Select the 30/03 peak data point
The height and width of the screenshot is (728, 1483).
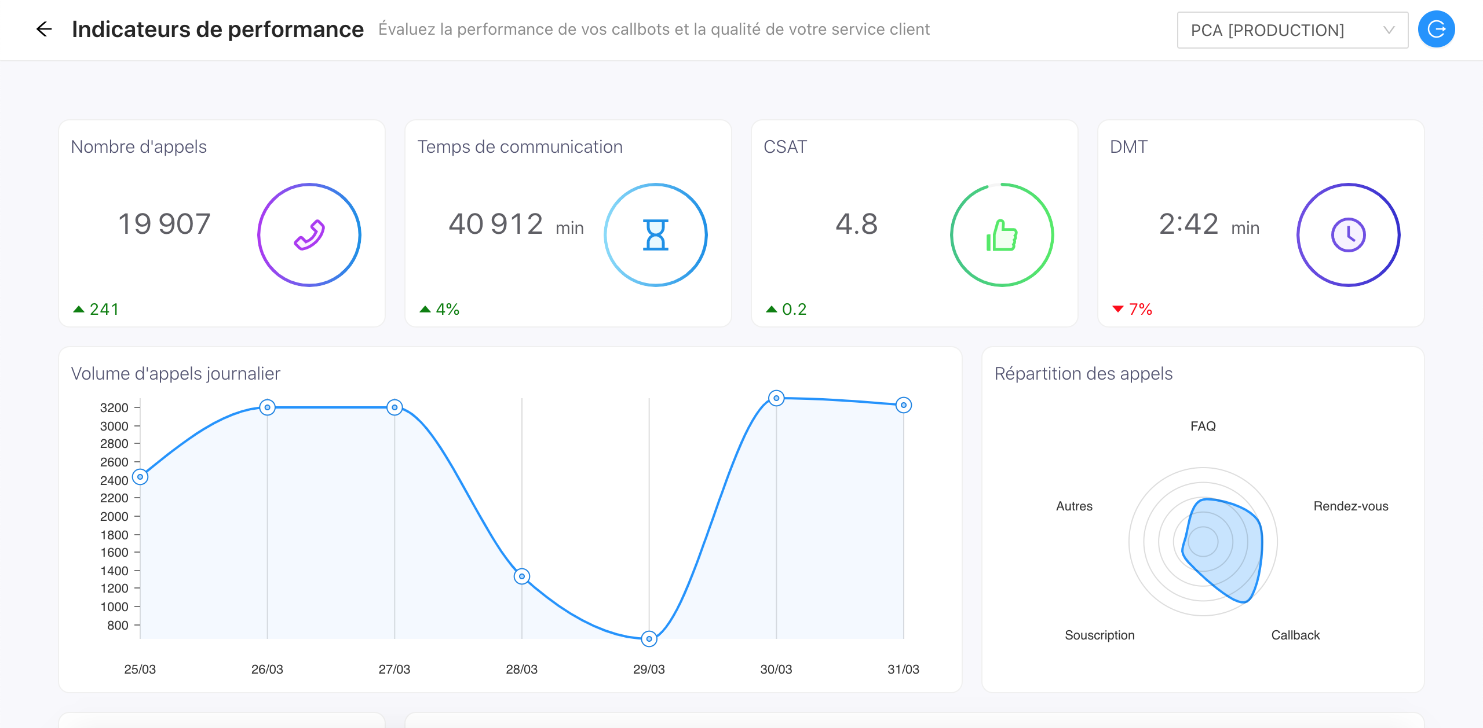tap(776, 398)
